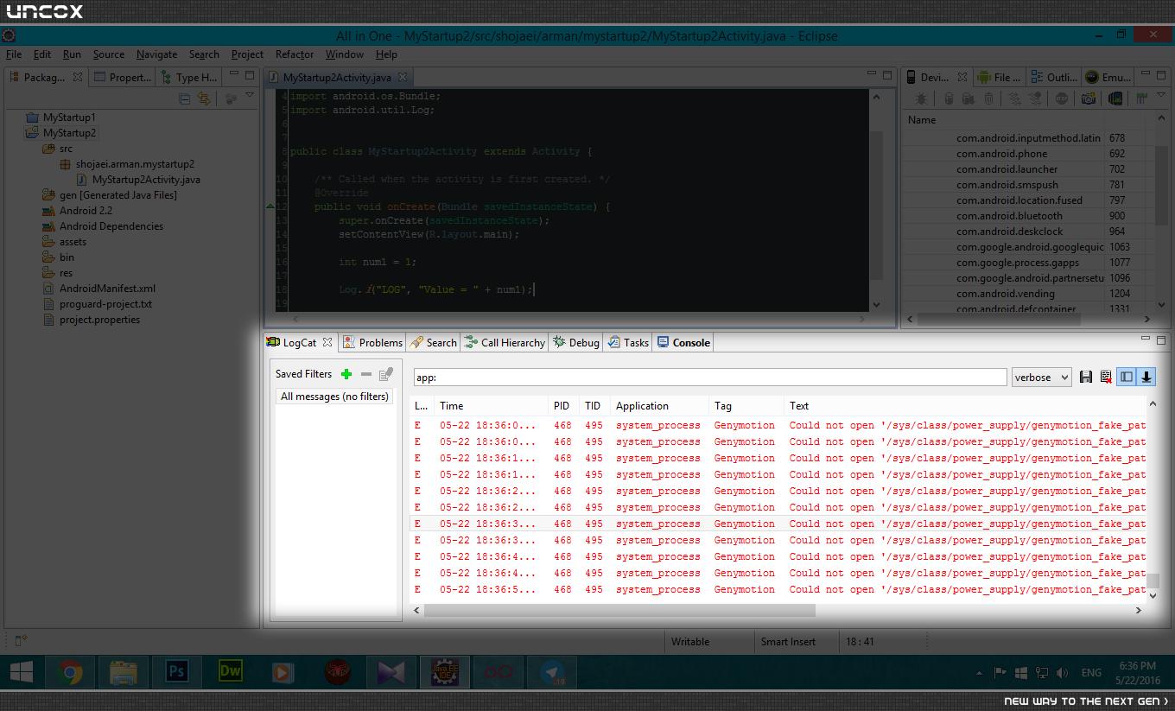Screen dimensions: 1175x711
Task: Open MyStartup2Activity.java in the tree
Action: click(138, 180)
